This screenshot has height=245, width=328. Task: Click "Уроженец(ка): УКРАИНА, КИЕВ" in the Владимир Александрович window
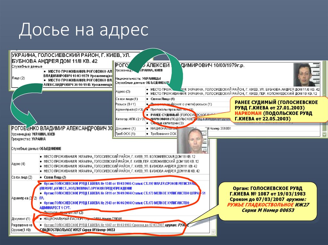tap(33, 134)
